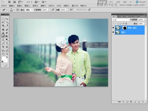The height and width of the screenshot is (111, 148).
Task: Reset to default black and white colors
Action: point(2,62)
